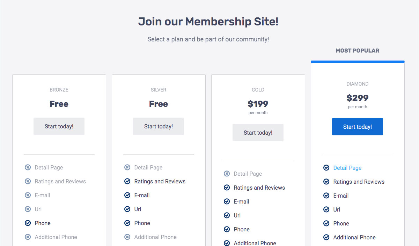419x246 pixels.
Task: Click Bronze Detail Page cross icon
Action: tap(28, 167)
